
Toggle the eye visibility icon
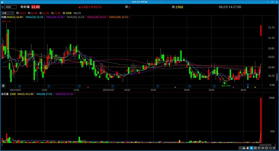[263, 148]
